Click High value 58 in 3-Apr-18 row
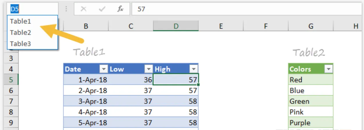 point(176,101)
